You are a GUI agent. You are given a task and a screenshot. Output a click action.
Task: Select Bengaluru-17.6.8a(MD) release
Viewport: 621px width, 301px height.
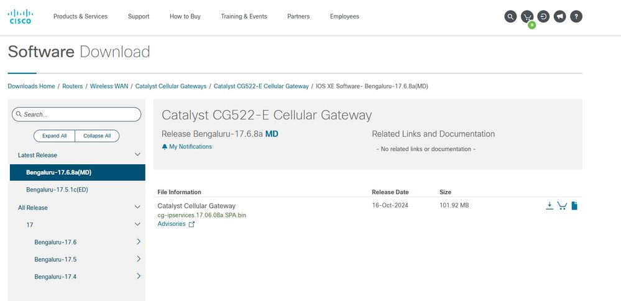78,172
